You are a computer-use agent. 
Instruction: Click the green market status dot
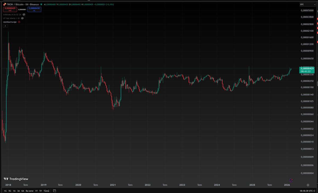coord(41,4)
